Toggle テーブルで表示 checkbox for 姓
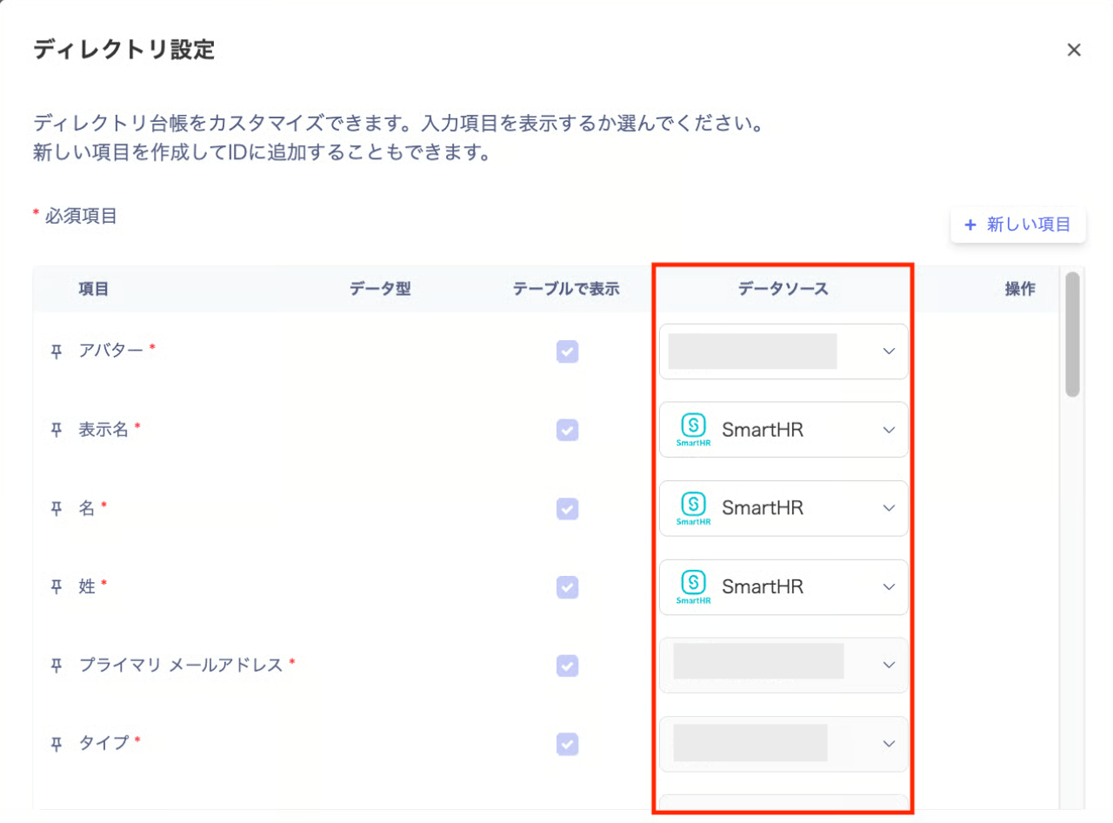The height and width of the screenshot is (823, 1113). 567,587
